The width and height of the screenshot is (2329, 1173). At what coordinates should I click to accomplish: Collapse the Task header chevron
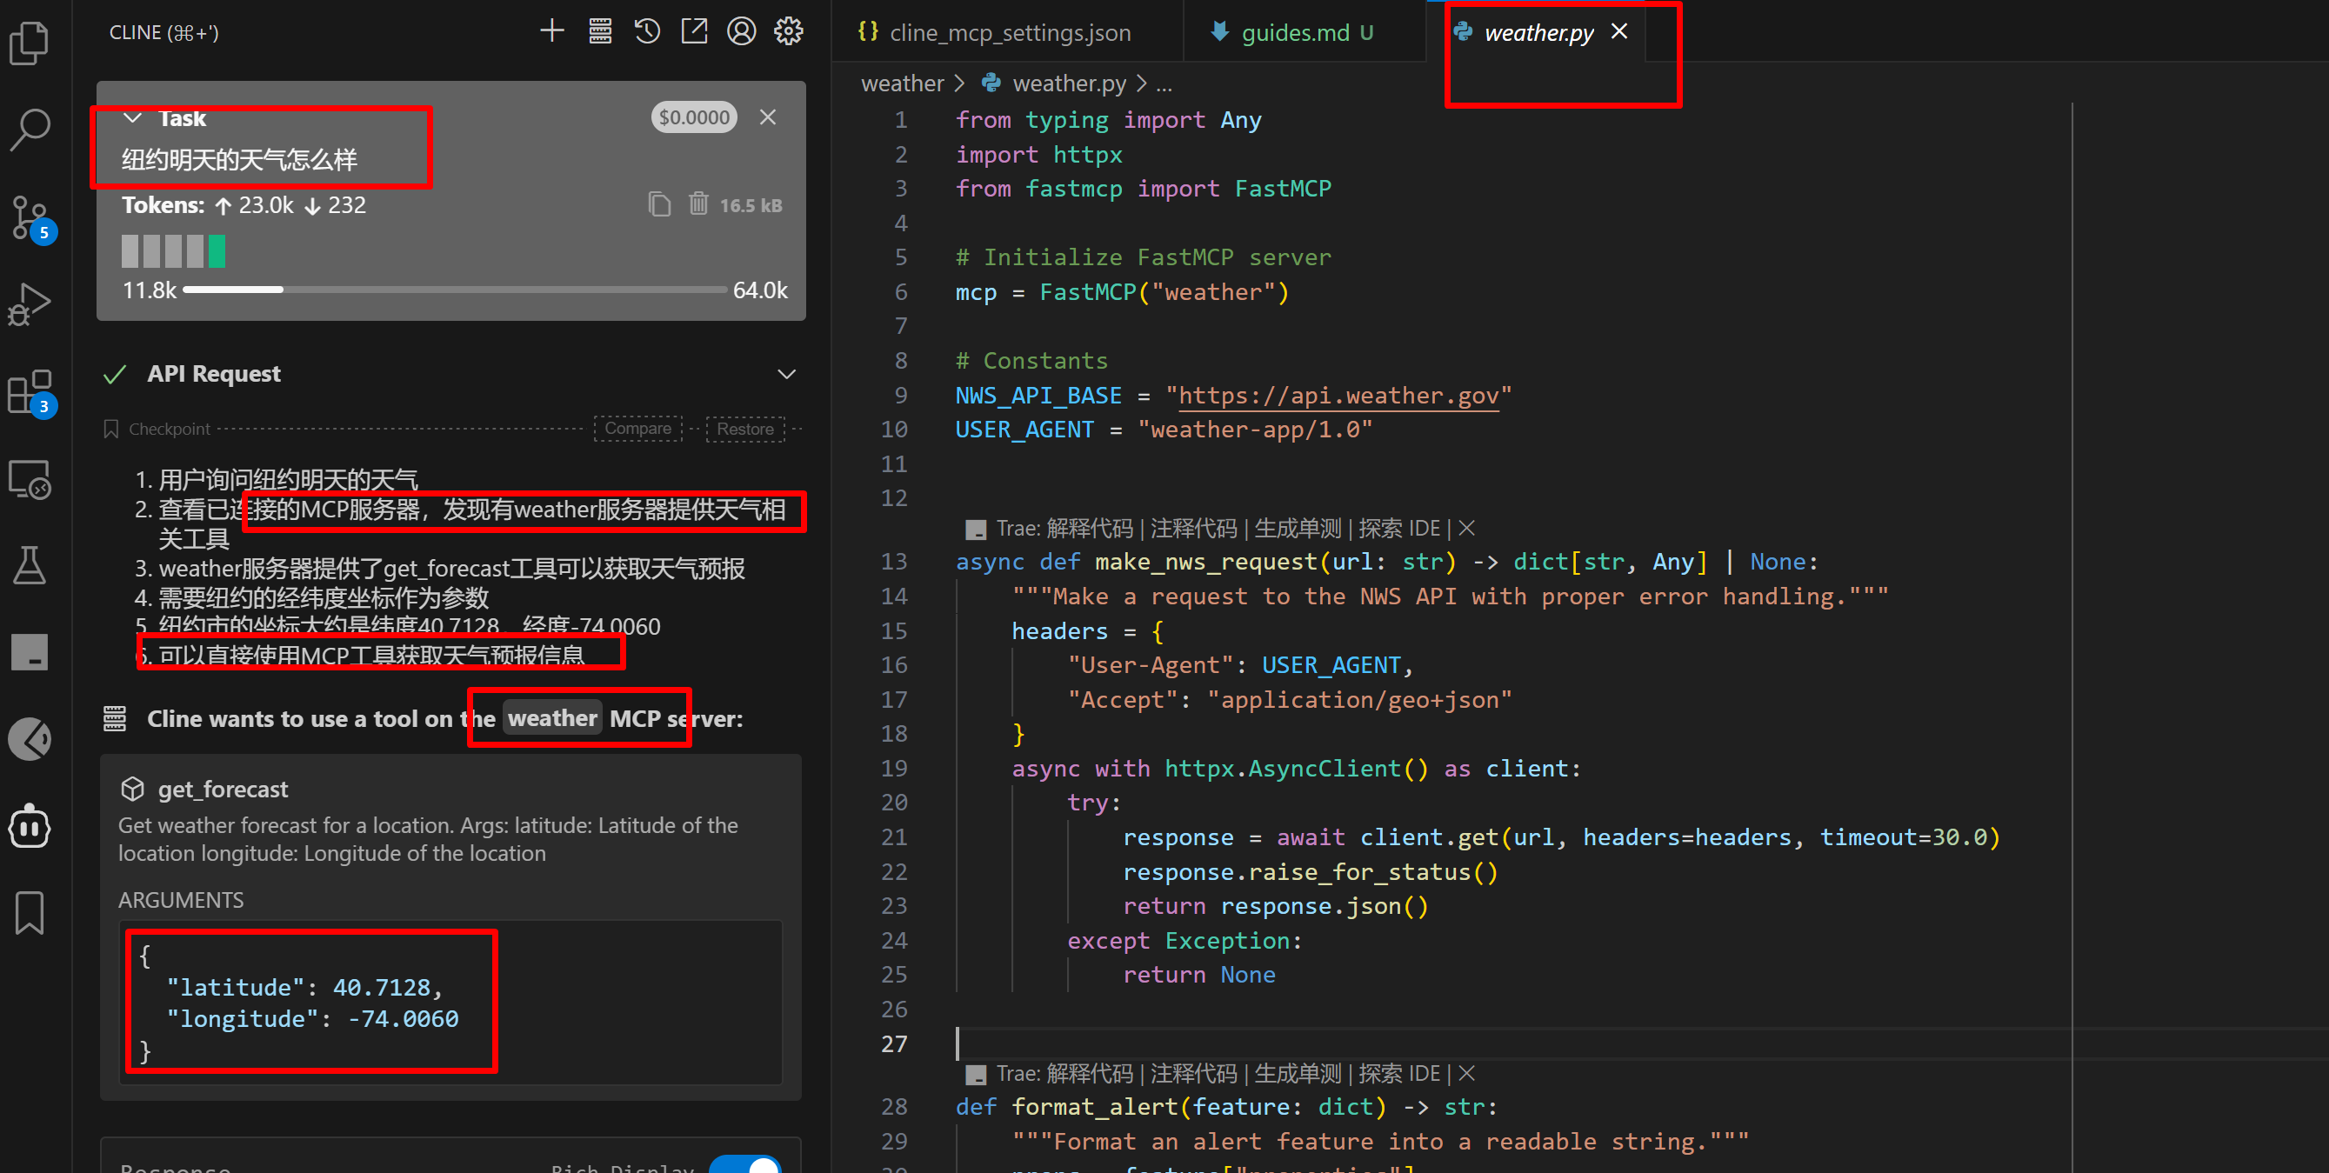pyautogui.click(x=133, y=118)
